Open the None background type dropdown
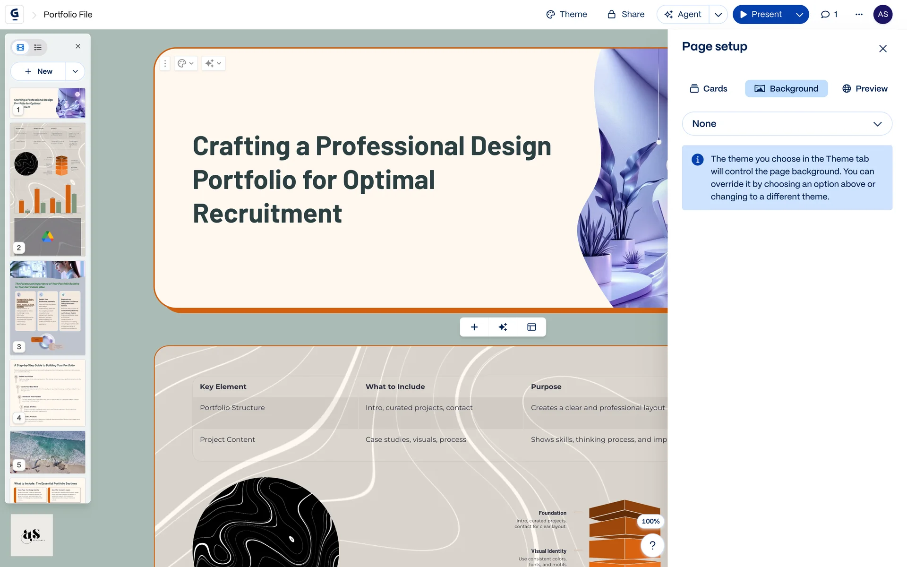The image size is (907, 567). point(787,124)
